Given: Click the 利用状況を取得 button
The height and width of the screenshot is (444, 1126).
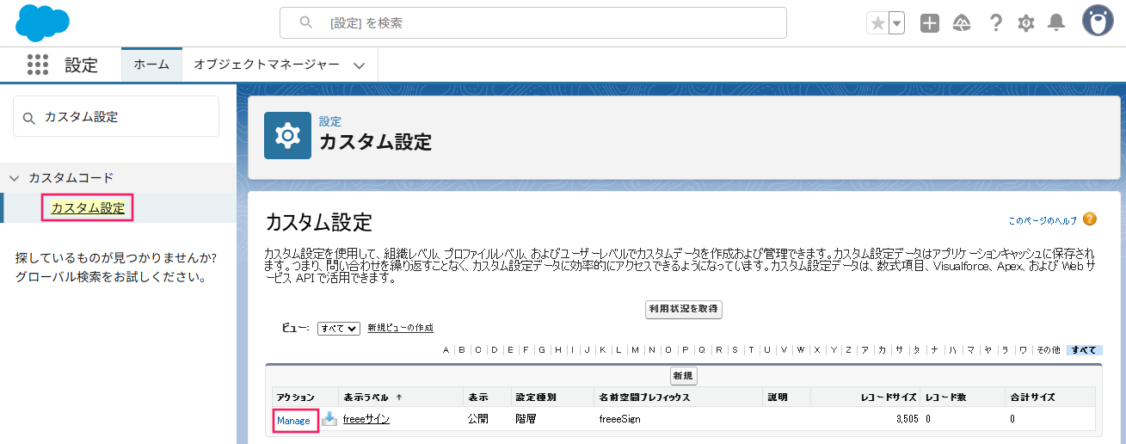Looking at the screenshot, I should [x=684, y=309].
